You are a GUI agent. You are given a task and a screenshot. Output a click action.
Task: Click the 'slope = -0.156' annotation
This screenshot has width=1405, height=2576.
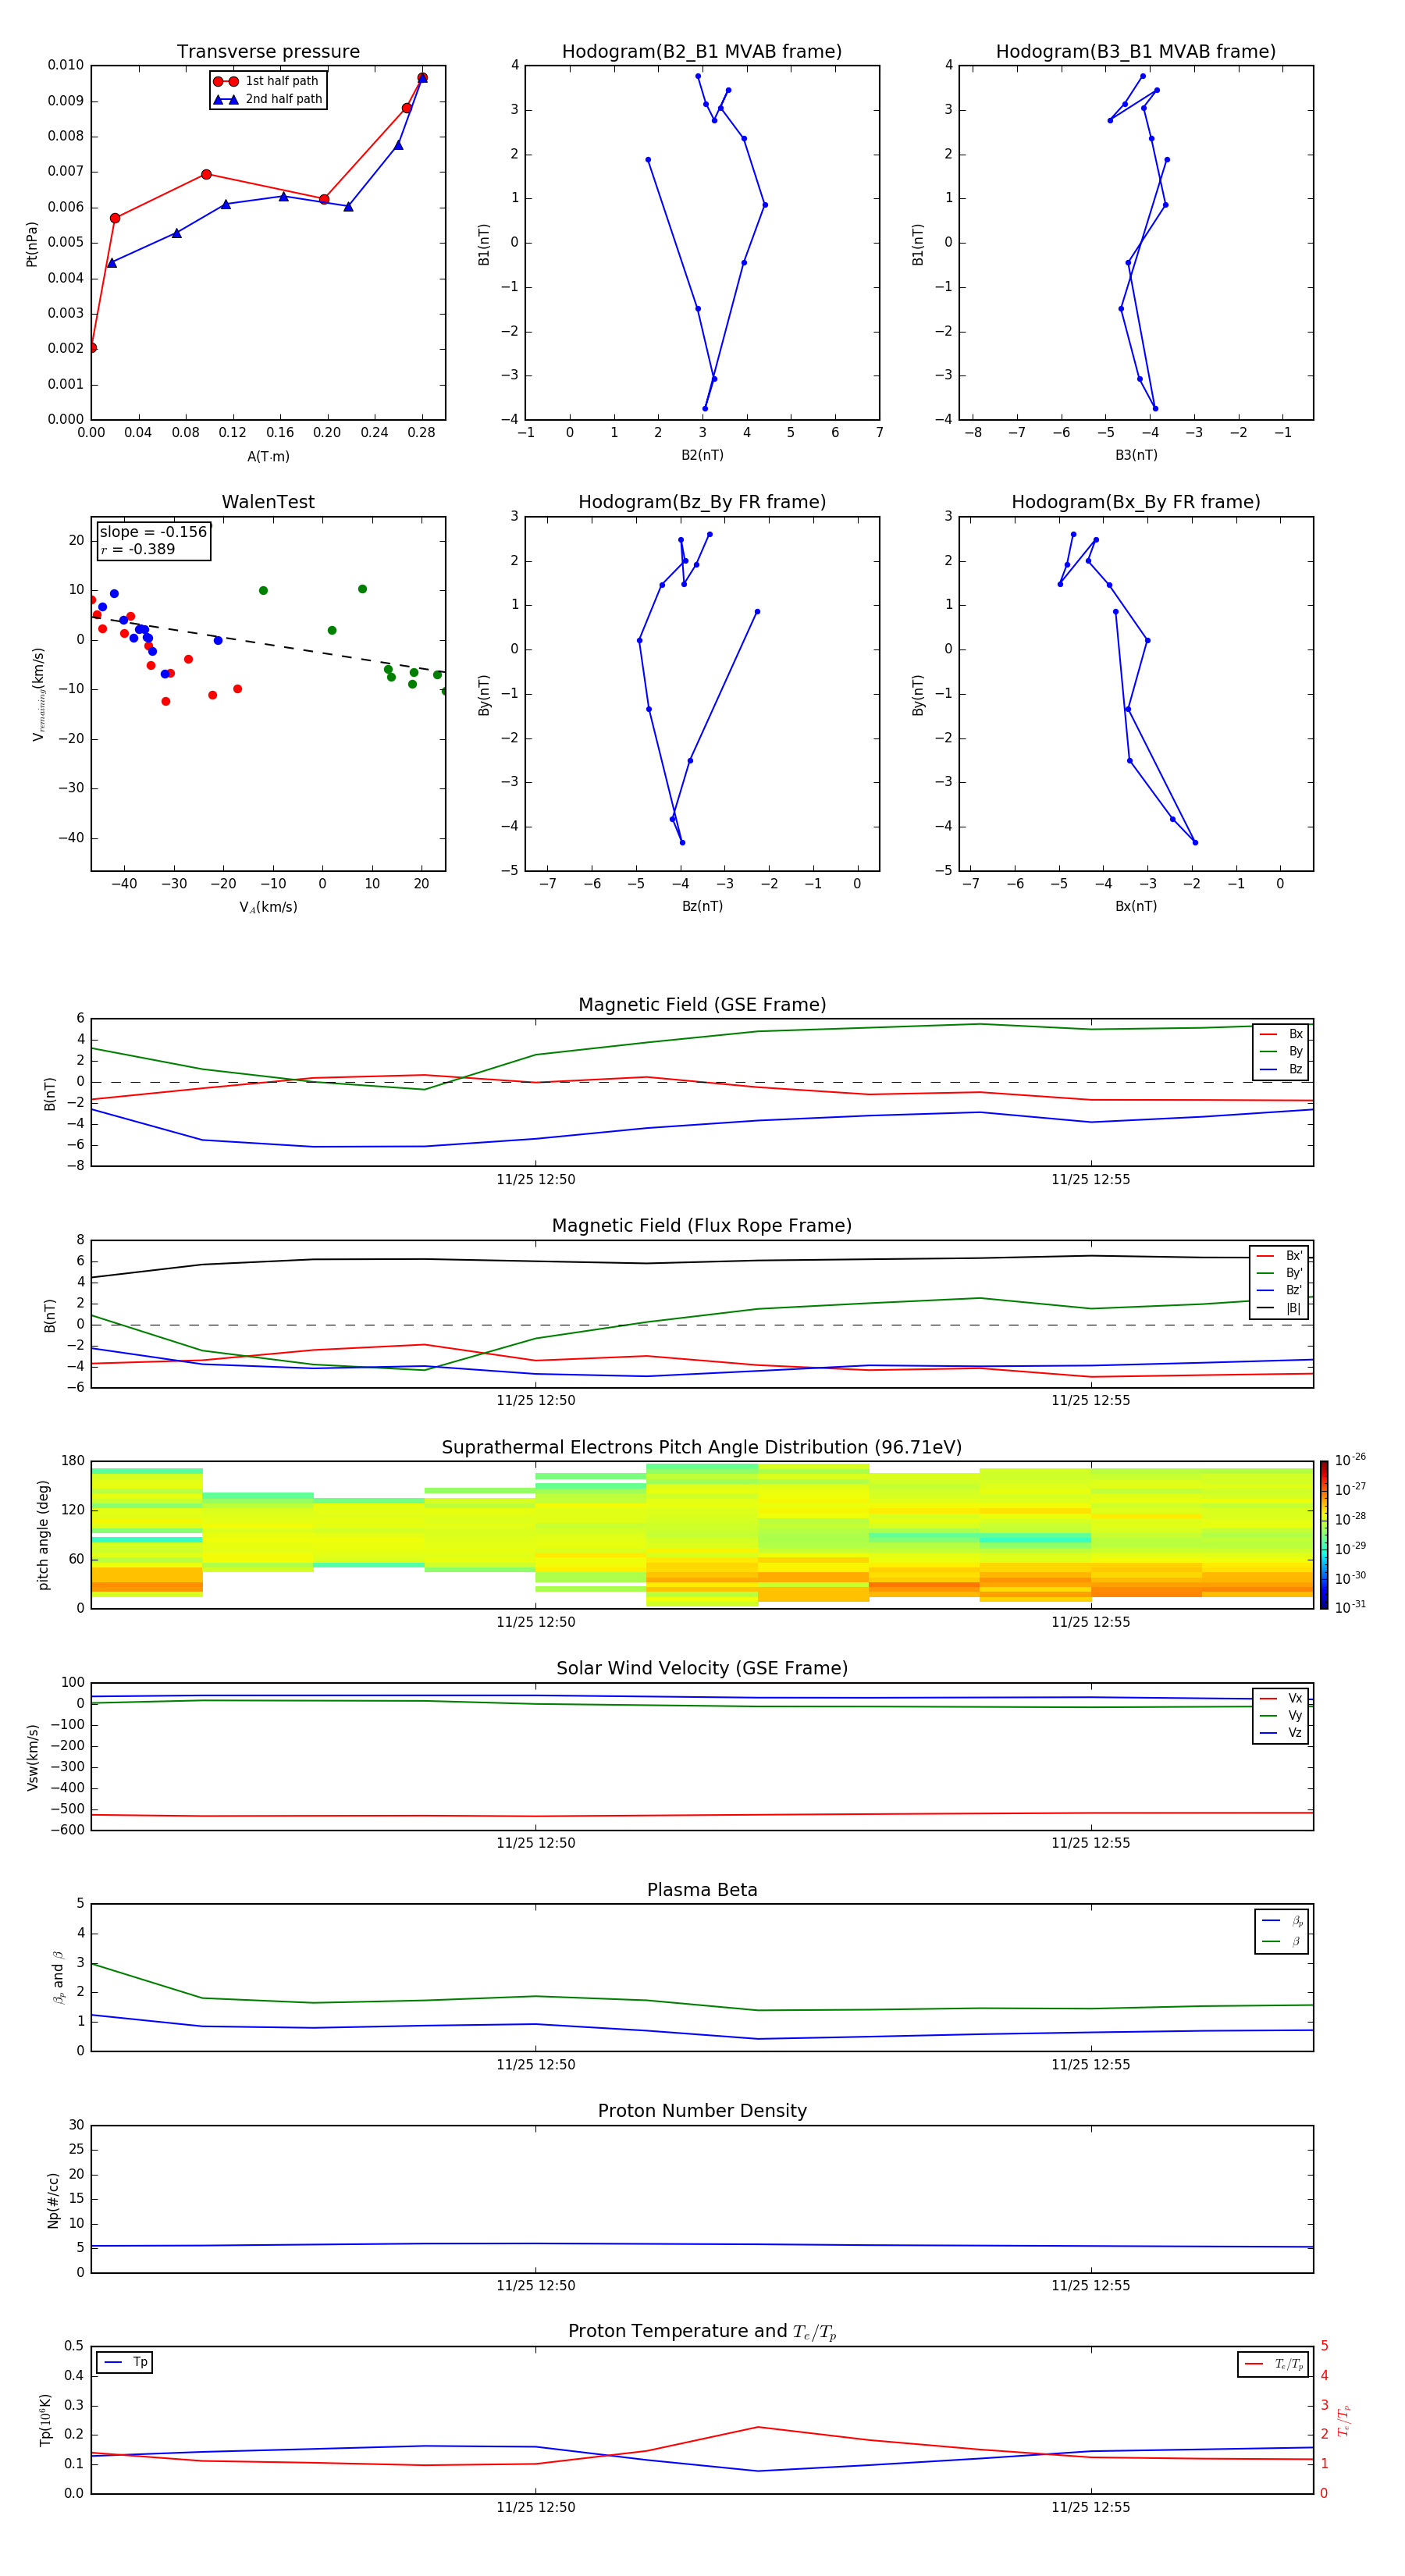pos(153,532)
